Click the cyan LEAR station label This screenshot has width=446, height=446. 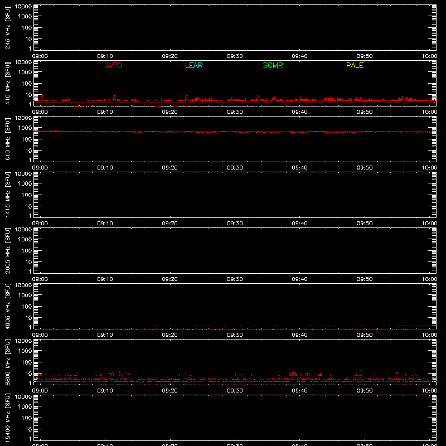click(x=193, y=65)
